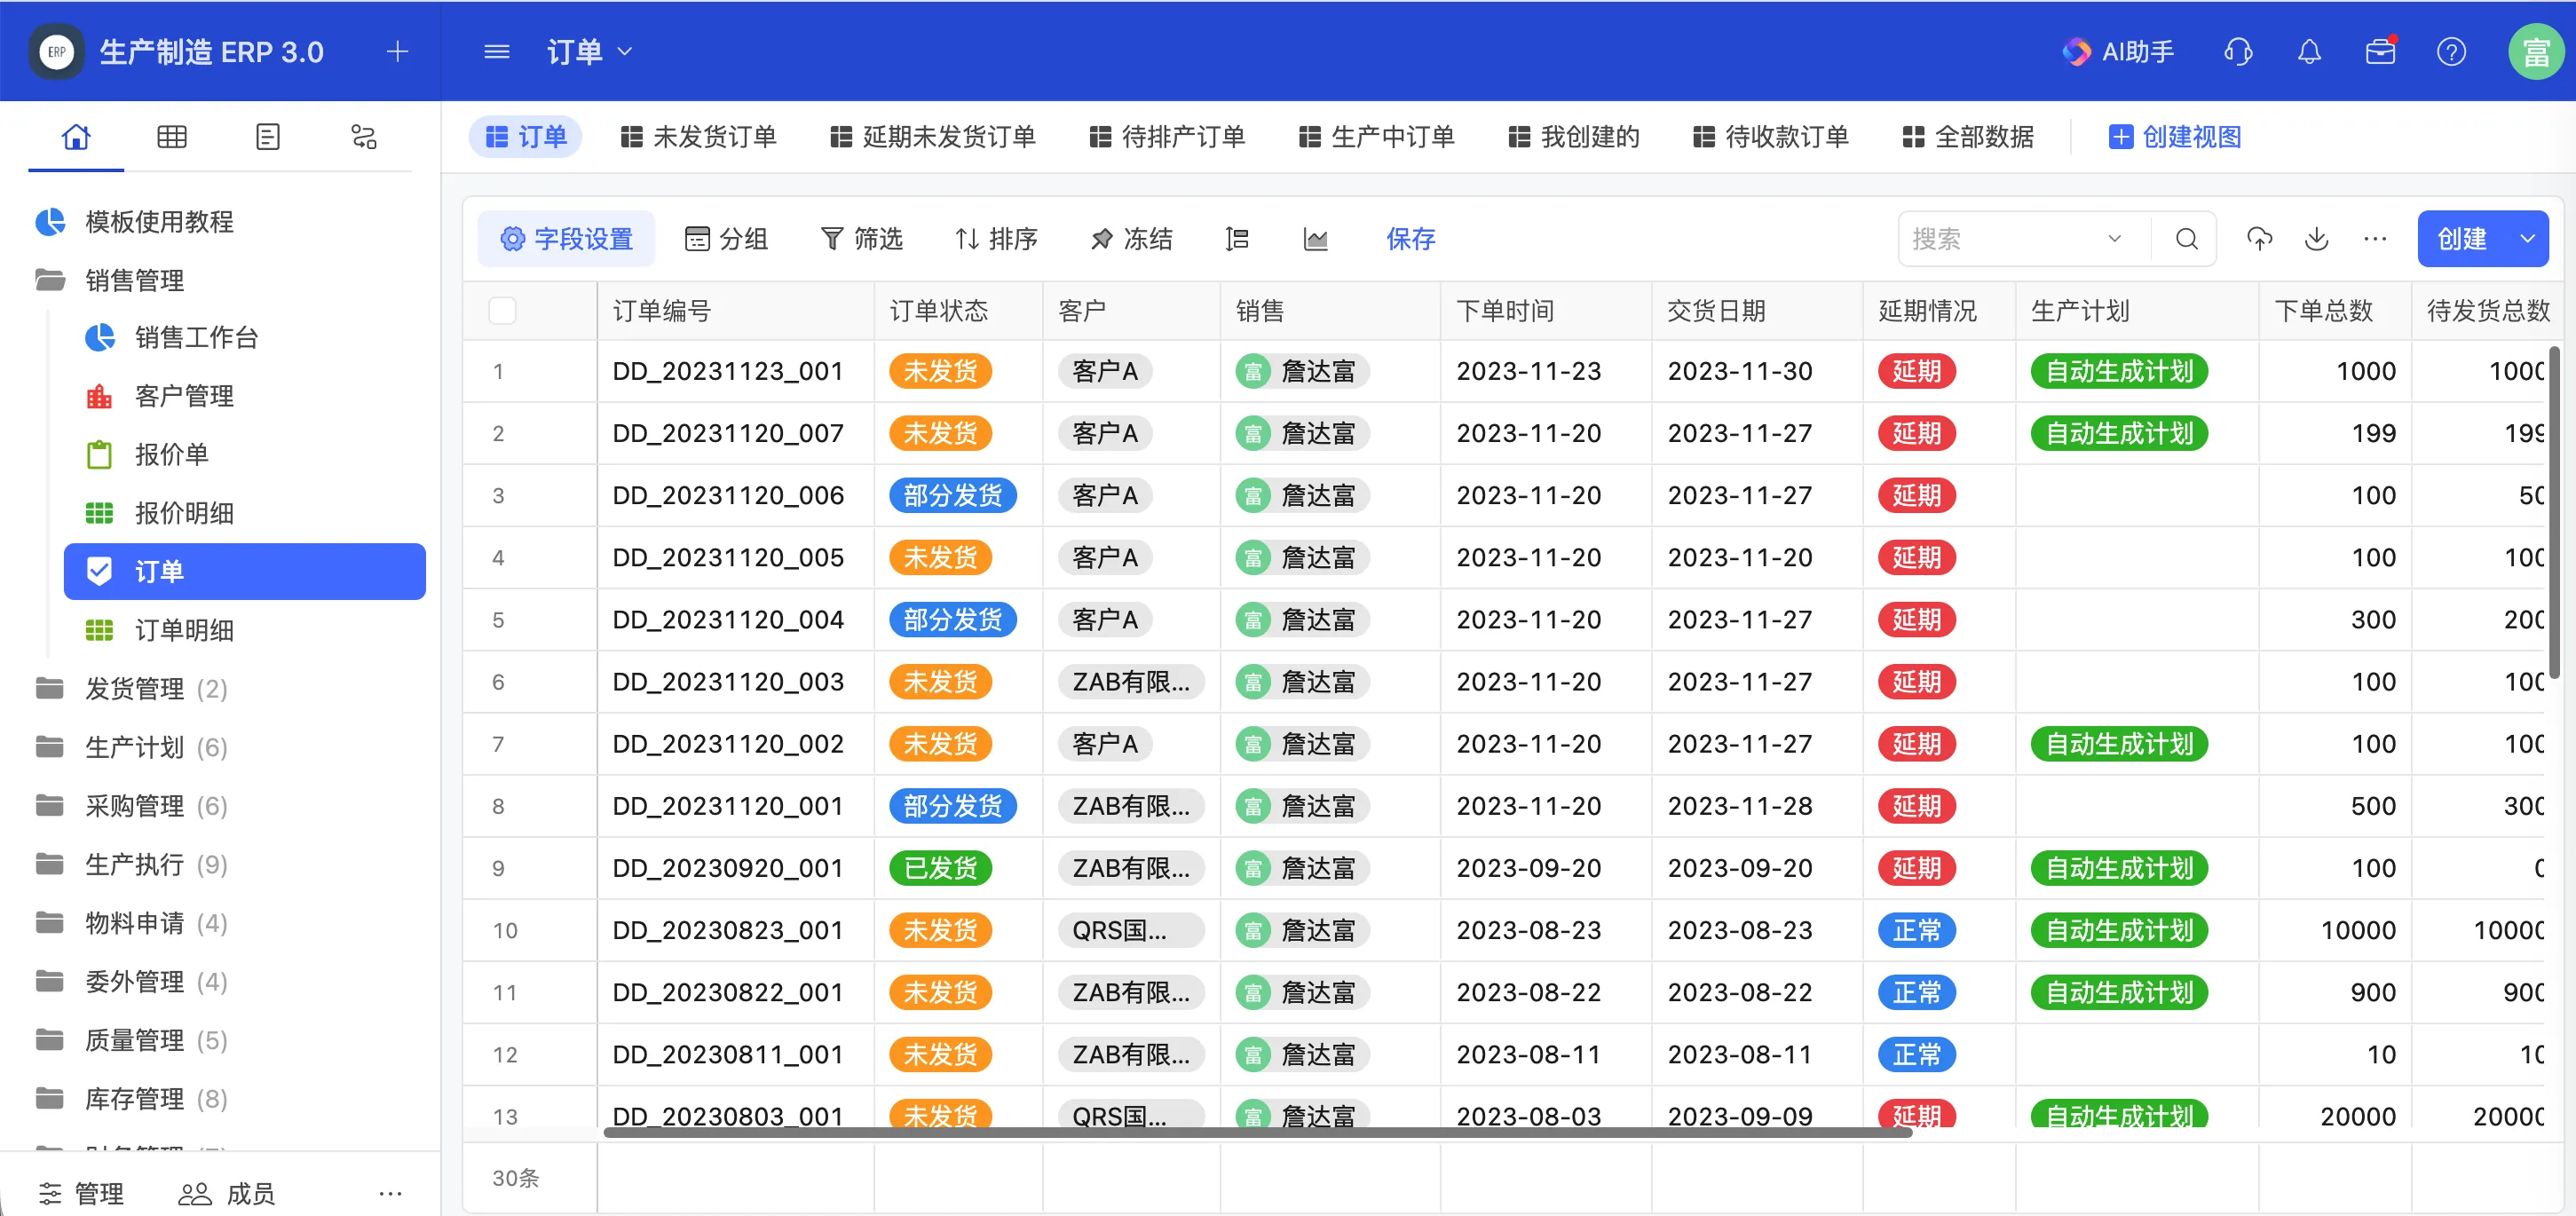Select the table grid icon in sidebar
The height and width of the screenshot is (1216, 2576).
(x=172, y=137)
